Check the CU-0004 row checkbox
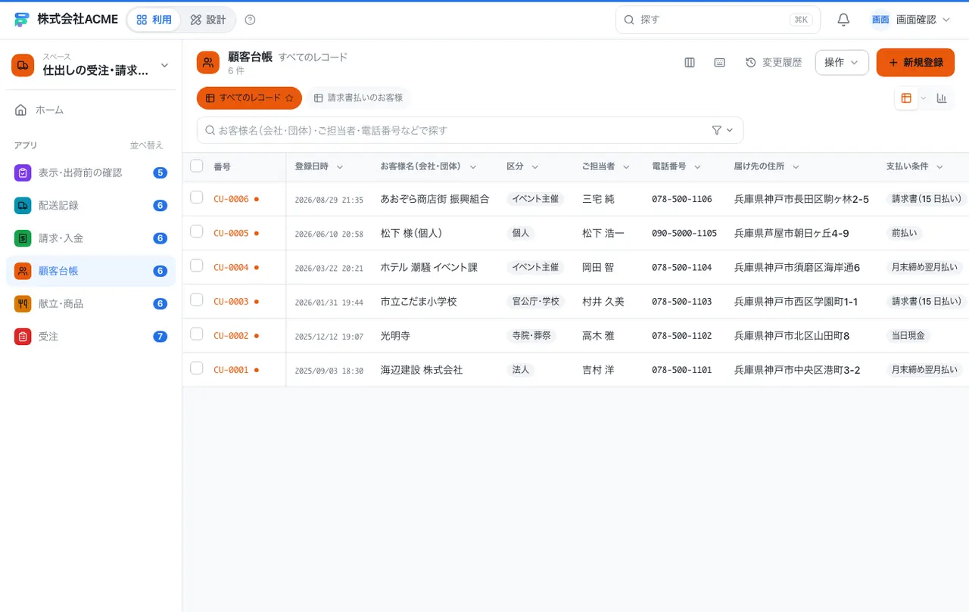Image resolution: width=969 pixels, height=612 pixels. [x=197, y=266]
